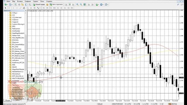Open the Strategy Tester toolbar icon
187x105 pixels.
click(30, 5)
